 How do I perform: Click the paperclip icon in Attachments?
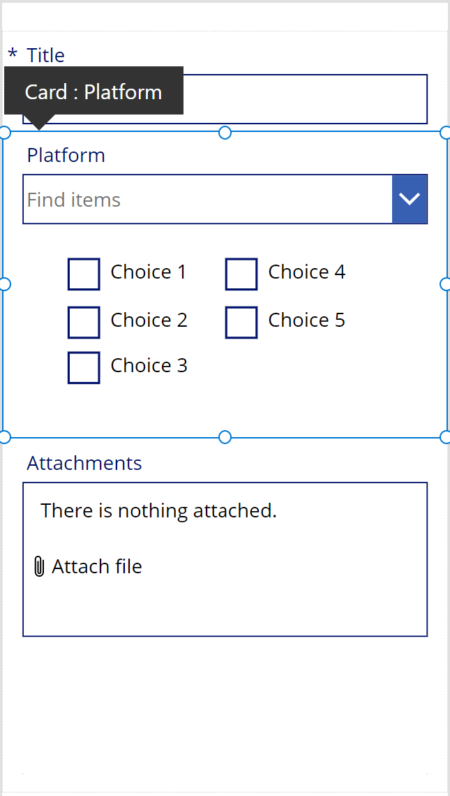39,566
